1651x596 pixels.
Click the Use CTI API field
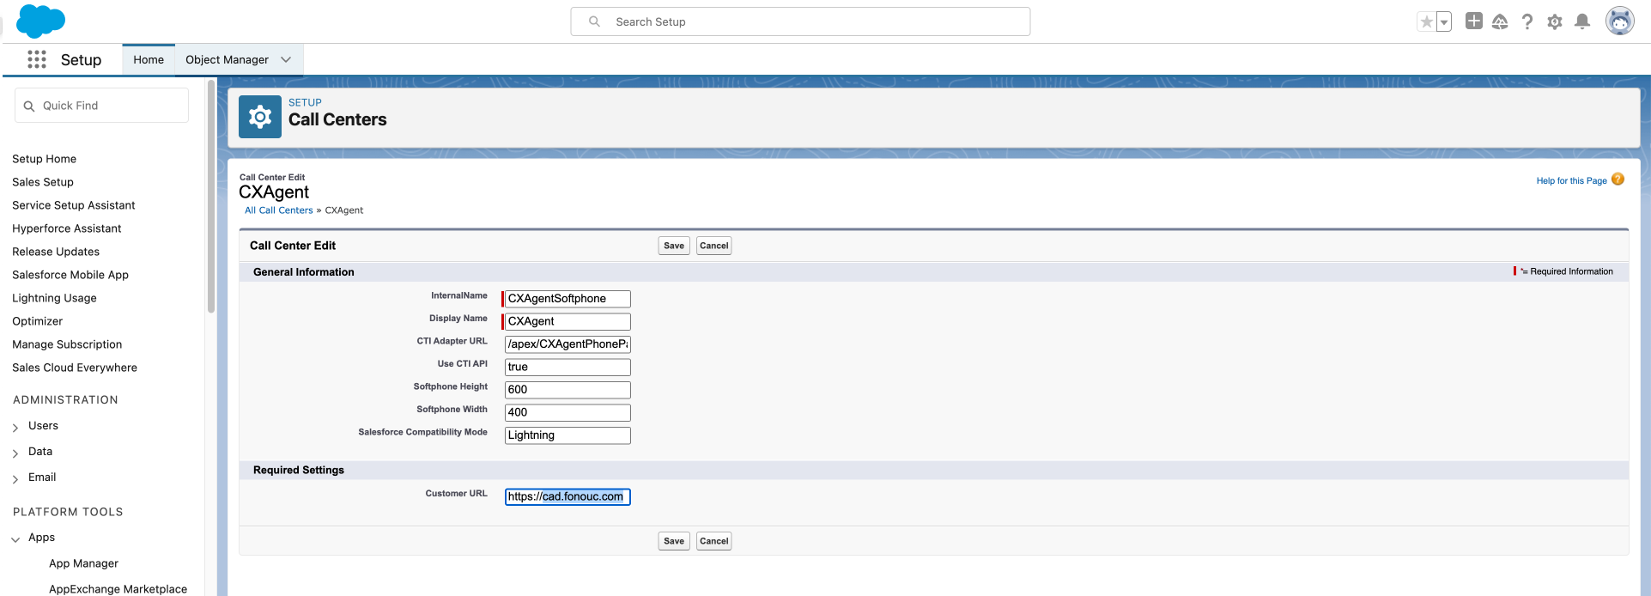pos(568,367)
